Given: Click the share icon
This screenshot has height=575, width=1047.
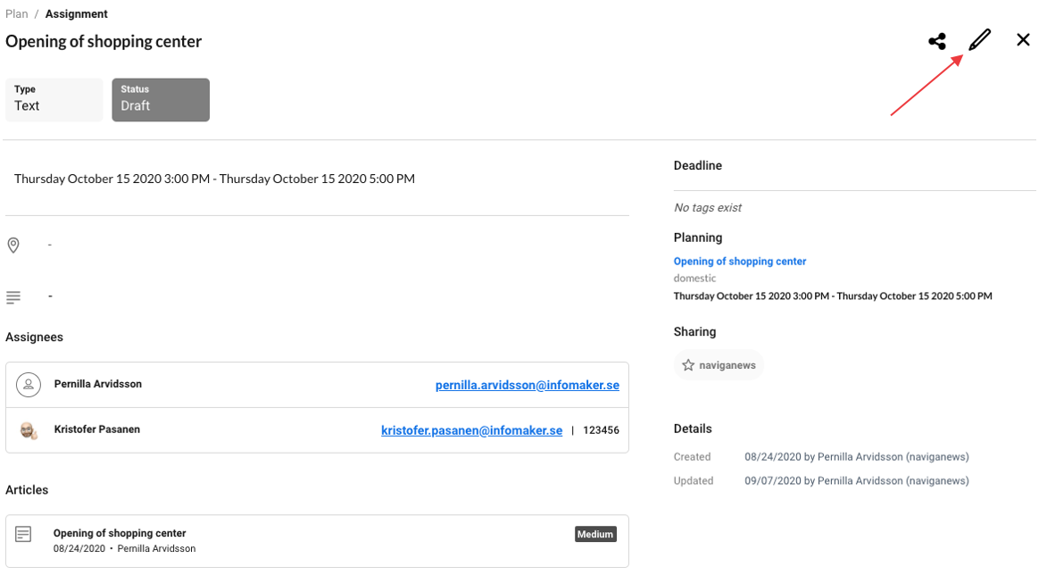Looking at the screenshot, I should (x=936, y=41).
